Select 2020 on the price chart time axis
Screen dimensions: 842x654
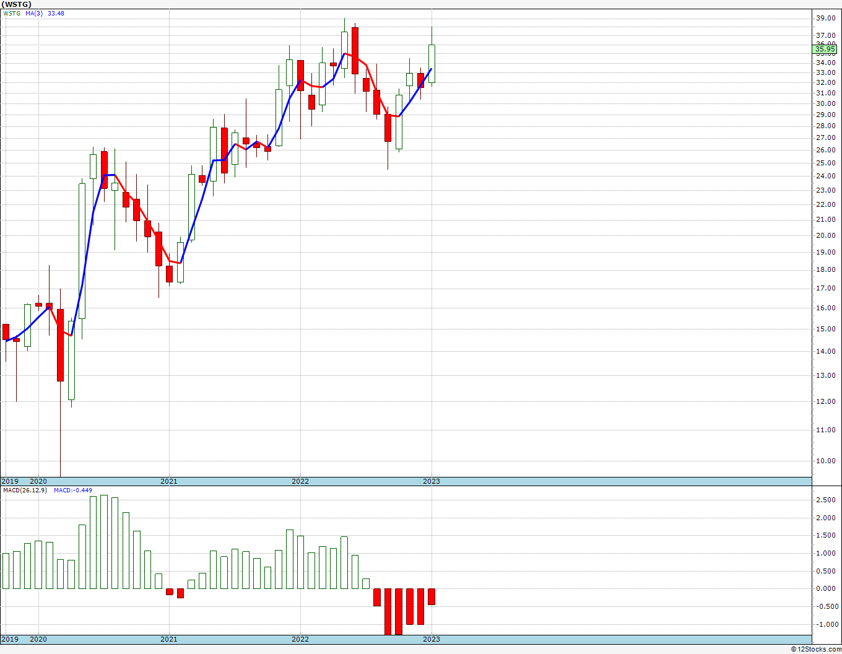[38, 481]
